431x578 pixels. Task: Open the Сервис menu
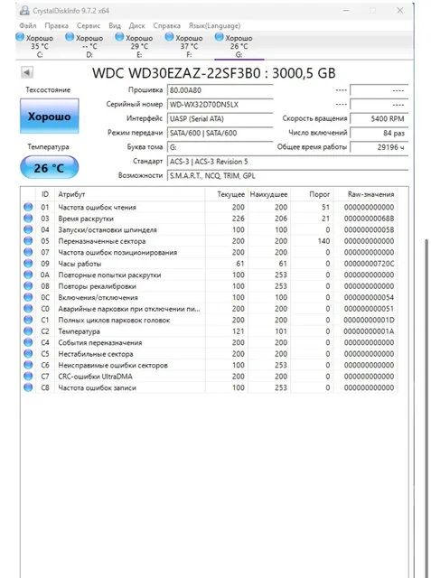(x=89, y=25)
